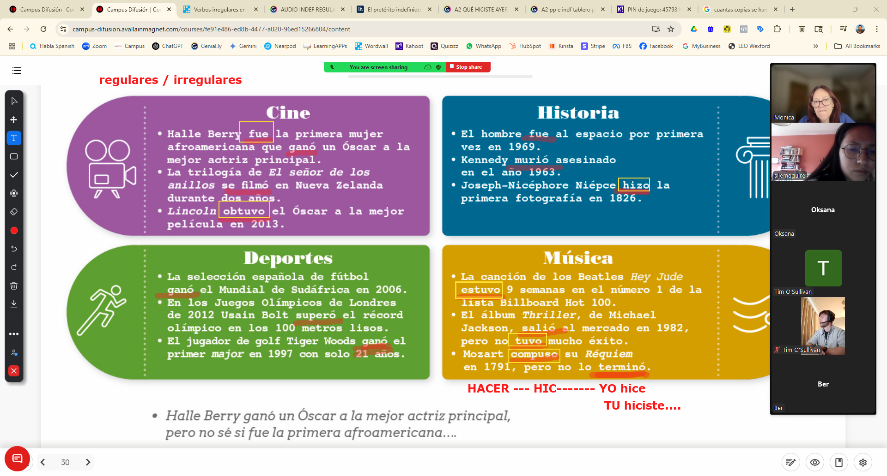Open the viewer settings gear

tap(863, 462)
